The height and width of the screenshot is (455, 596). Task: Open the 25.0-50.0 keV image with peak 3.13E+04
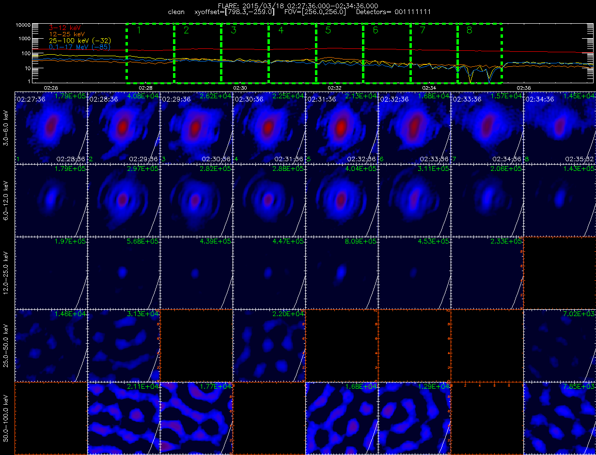pos(124,345)
